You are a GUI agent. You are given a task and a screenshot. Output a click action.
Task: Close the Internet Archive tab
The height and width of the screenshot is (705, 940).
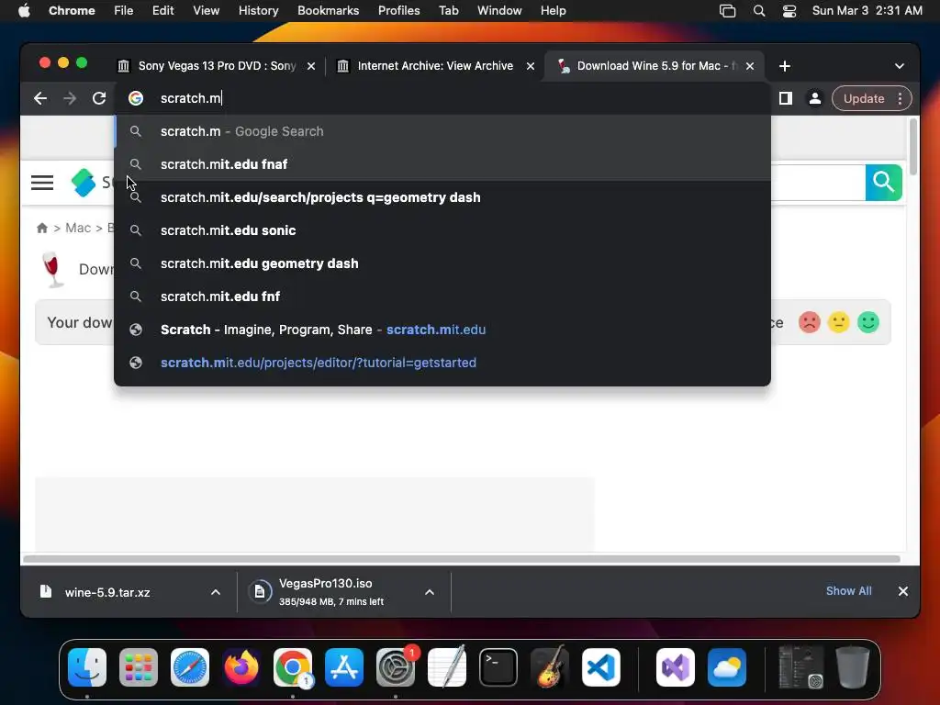click(x=531, y=66)
